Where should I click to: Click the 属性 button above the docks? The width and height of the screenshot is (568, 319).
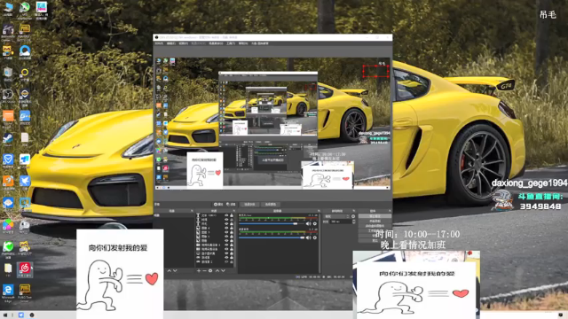[218, 205]
